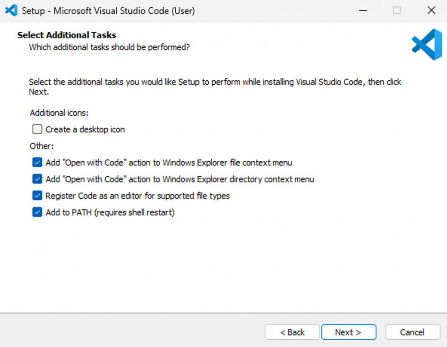Click the 'Other:' group label
The image size is (447, 347).
[x=41, y=146]
